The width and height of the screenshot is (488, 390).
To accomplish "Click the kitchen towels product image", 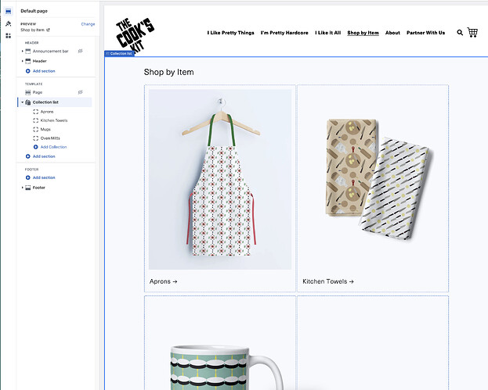I will click(378, 179).
